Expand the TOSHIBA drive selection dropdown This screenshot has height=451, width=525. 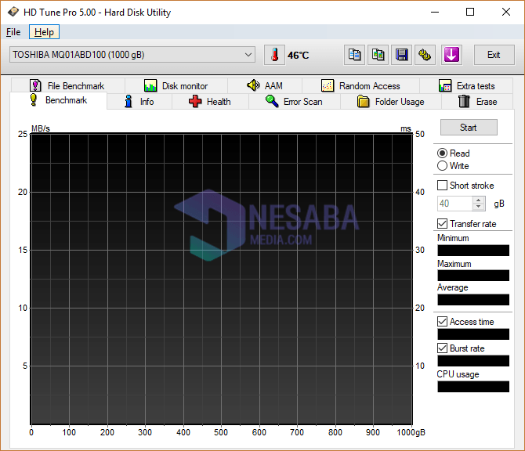[132, 55]
